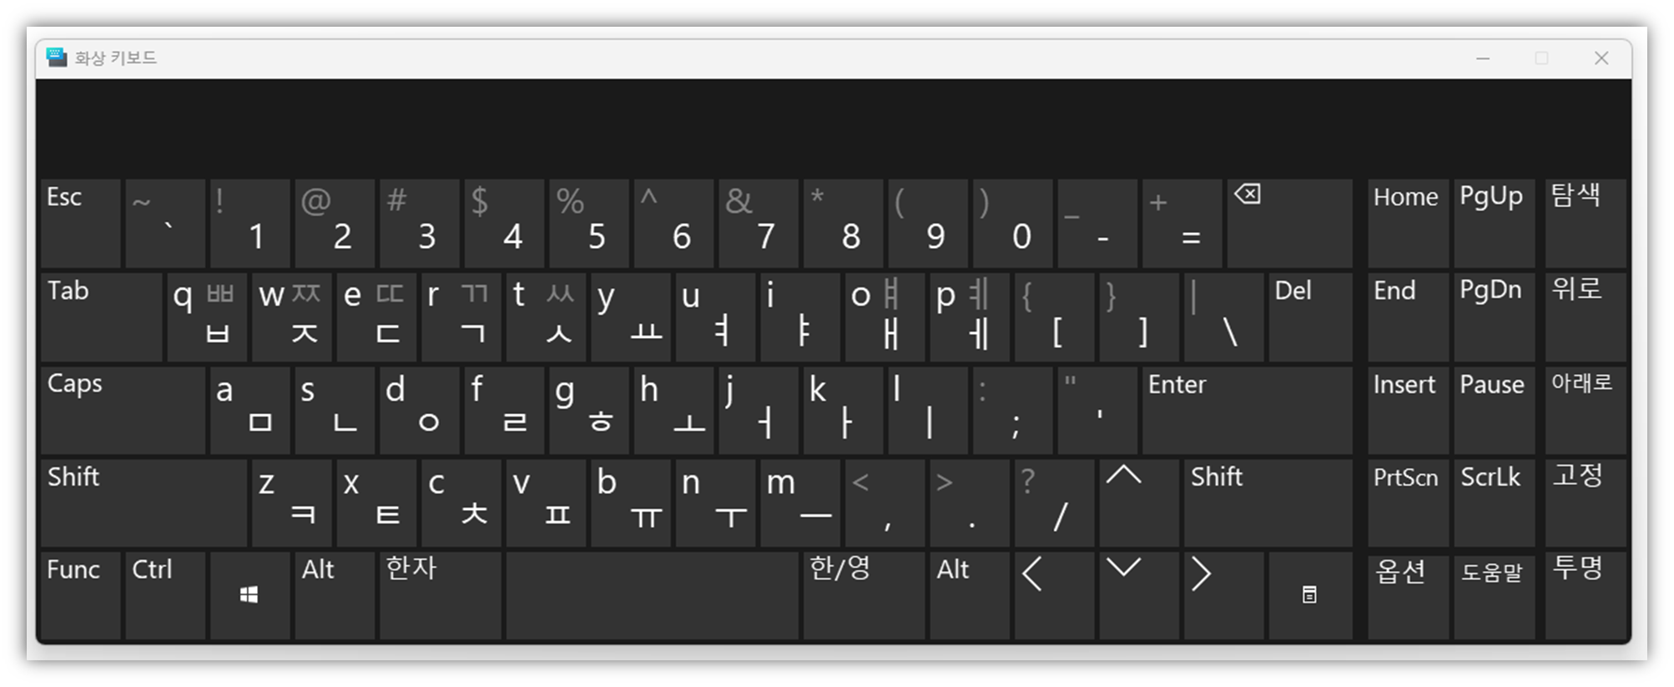Dock keyboard with 고정 key
The height and width of the screenshot is (687, 1674).
click(1586, 503)
